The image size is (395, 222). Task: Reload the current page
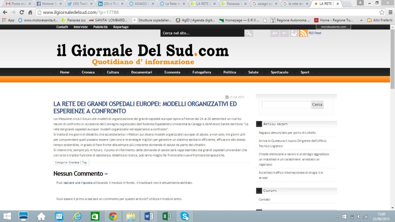[x=22, y=12]
